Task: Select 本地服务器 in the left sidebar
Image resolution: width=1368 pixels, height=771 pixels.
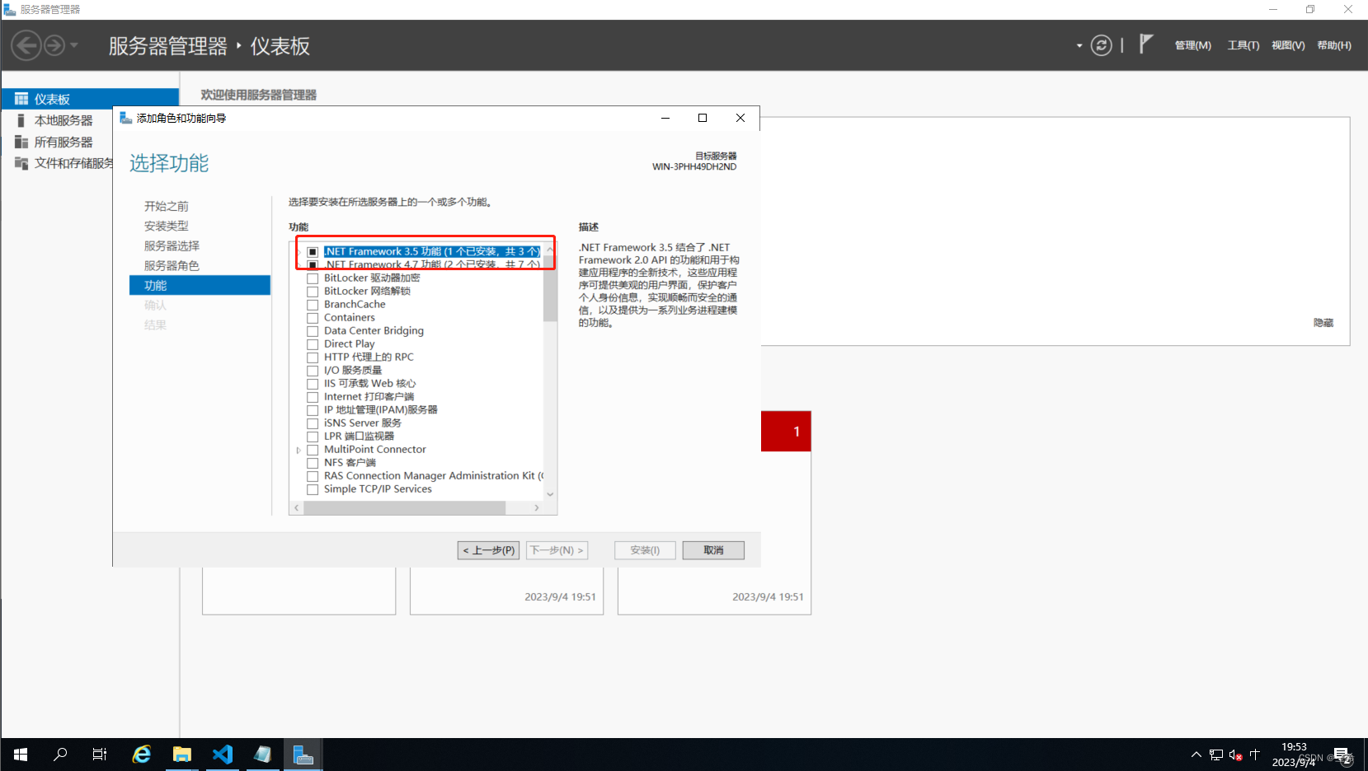Action: pyautogui.click(x=63, y=120)
